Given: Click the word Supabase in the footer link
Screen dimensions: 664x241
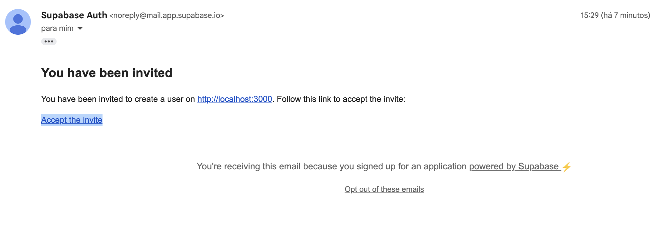Looking at the screenshot, I should (538, 166).
